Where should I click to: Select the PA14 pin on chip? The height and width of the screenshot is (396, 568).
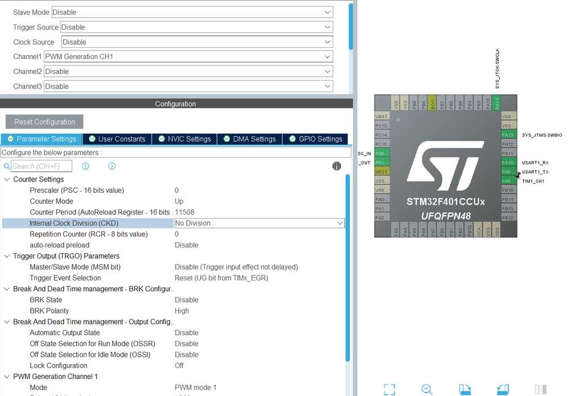pos(496,103)
